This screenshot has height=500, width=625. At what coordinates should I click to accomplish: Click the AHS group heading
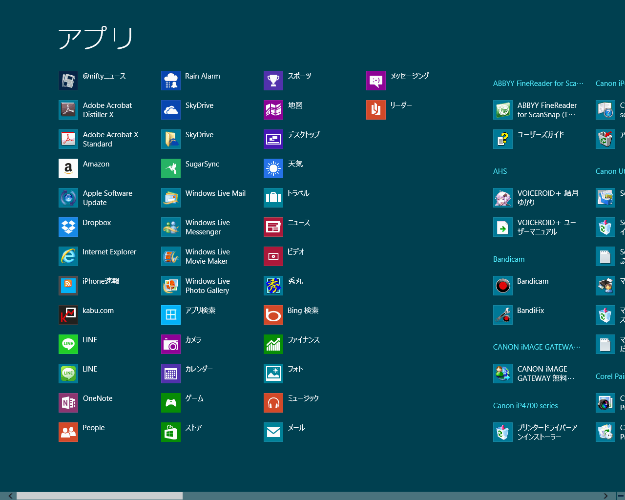(500, 171)
